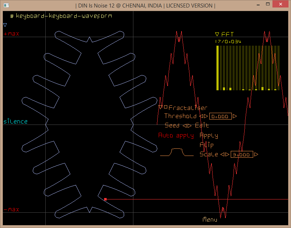Collapse the Fractaliser panel arrow
291x228 pixels.
[x=160, y=107]
